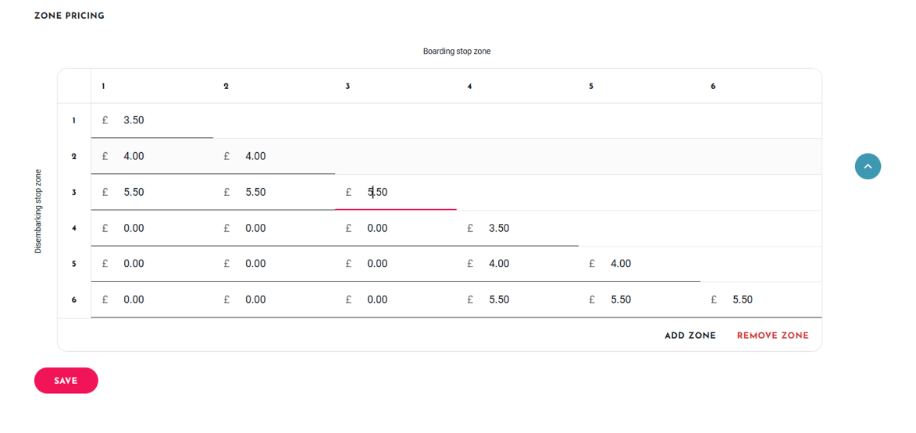Select the zone 1 to zone 1 fare field
916x433 pixels.
coord(152,121)
